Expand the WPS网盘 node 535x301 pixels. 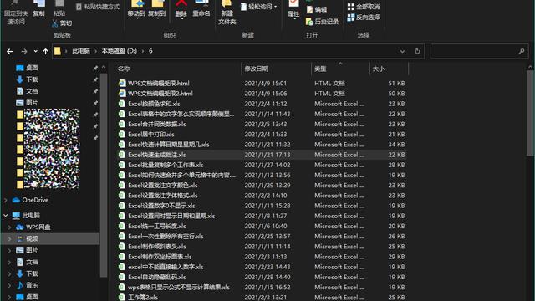pyautogui.click(x=9, y=227)
